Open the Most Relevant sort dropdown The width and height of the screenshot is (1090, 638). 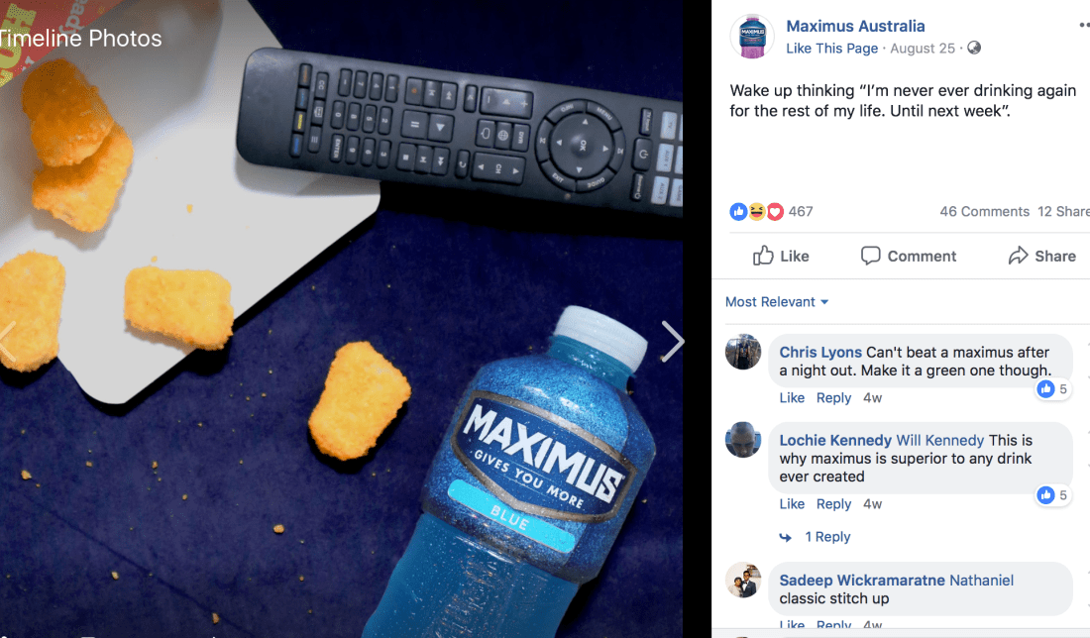coord(777,301)
